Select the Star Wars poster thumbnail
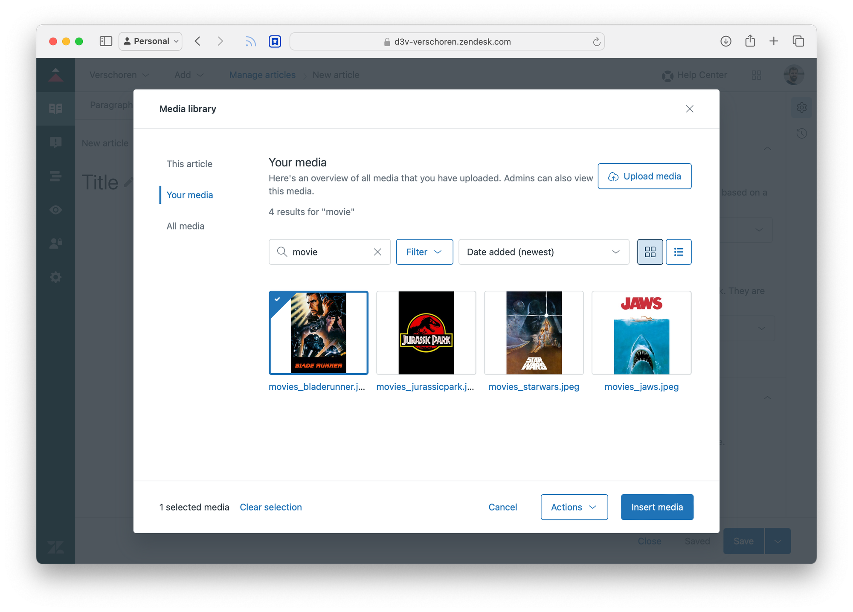The height and width of the screenshot is (612, 853). click(534, 333)
